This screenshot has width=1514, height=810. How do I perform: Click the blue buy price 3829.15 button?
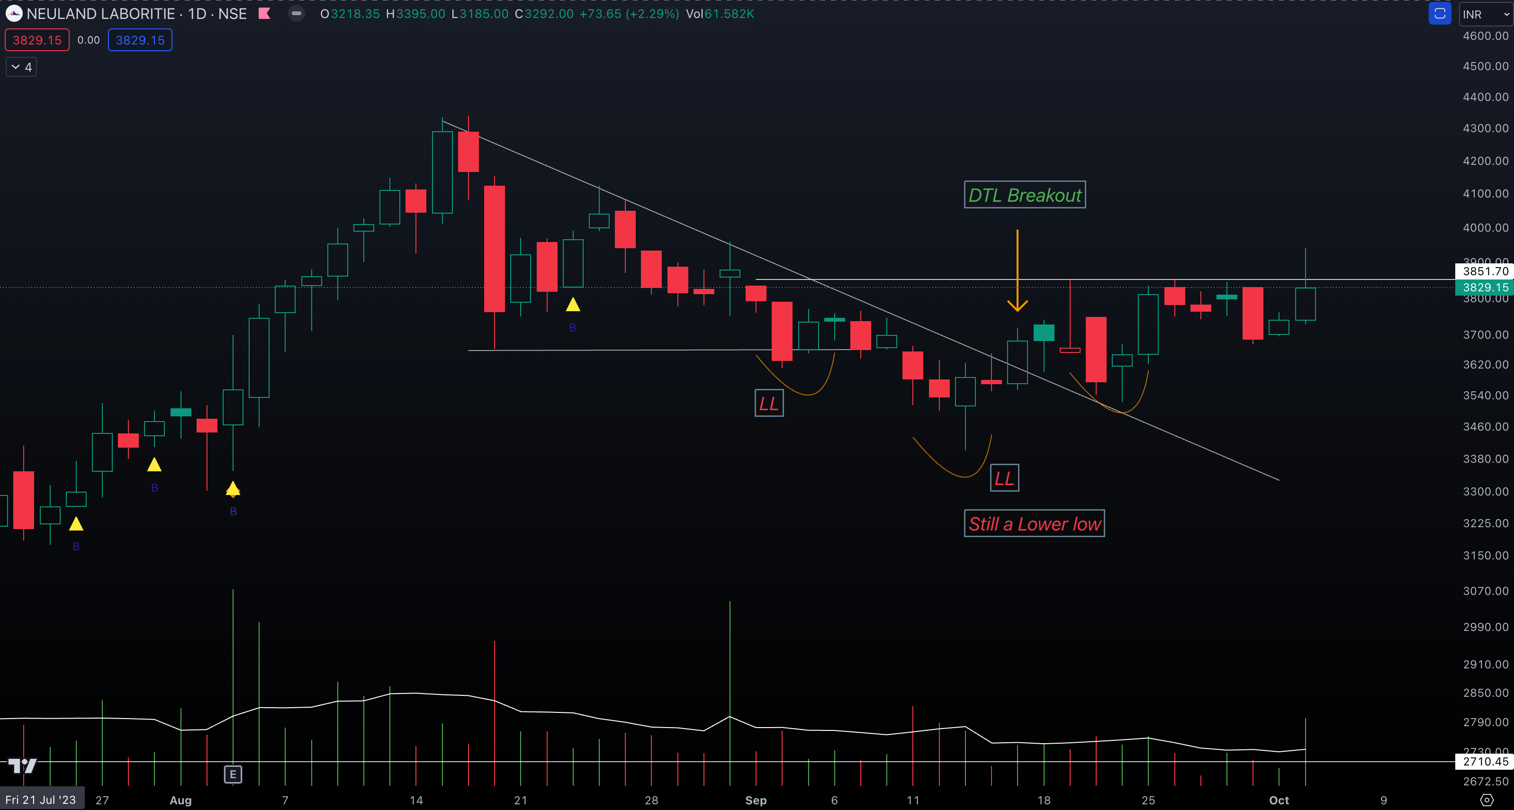pyautogui.click(x=140, y=40)
